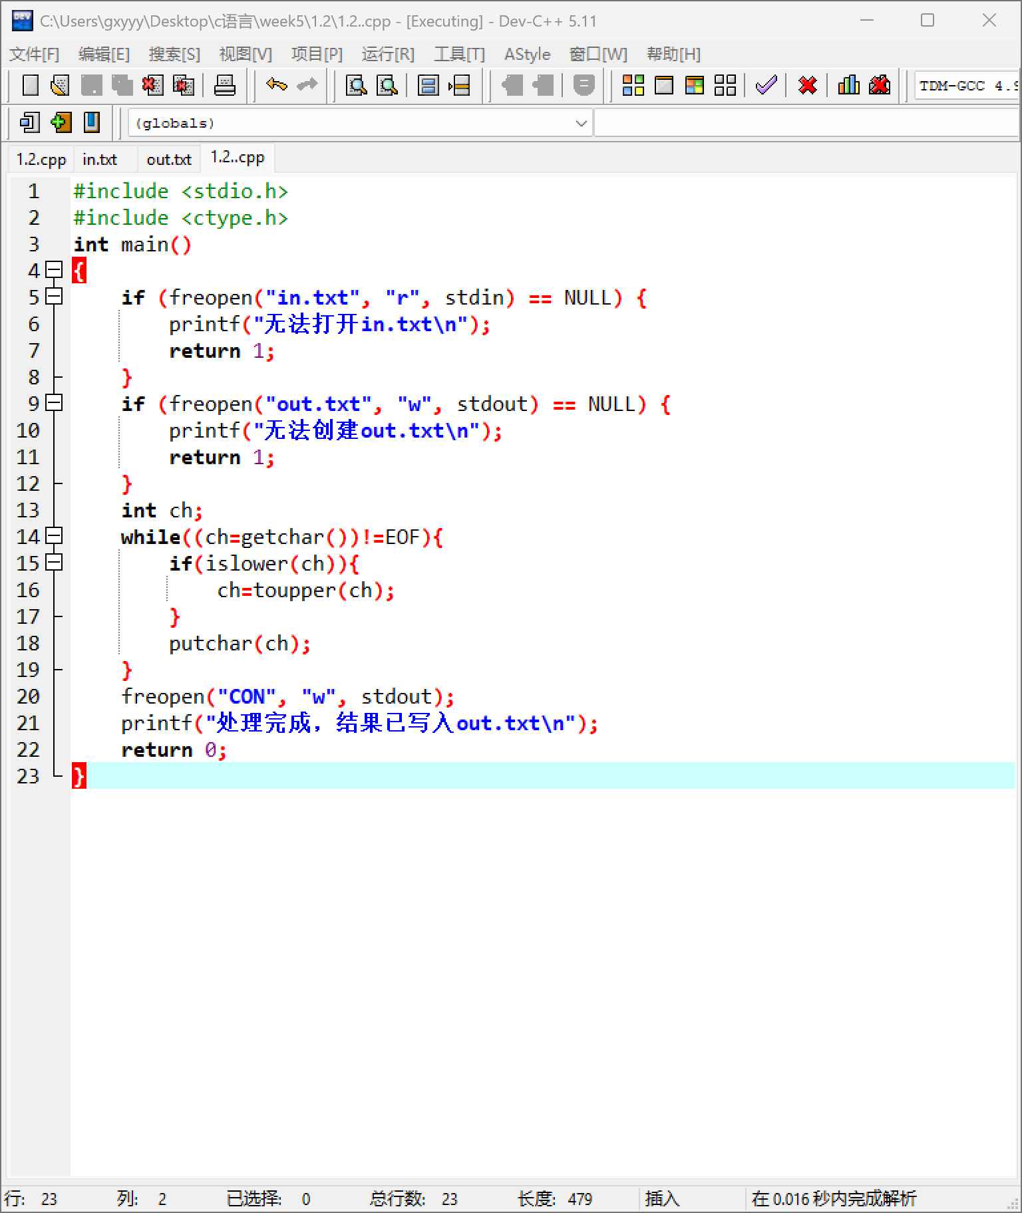This screenshot has width=1022, height=1213.
Task: Click the Rebuild All icon
Action: pyautogui.click(x=725, y=85)
